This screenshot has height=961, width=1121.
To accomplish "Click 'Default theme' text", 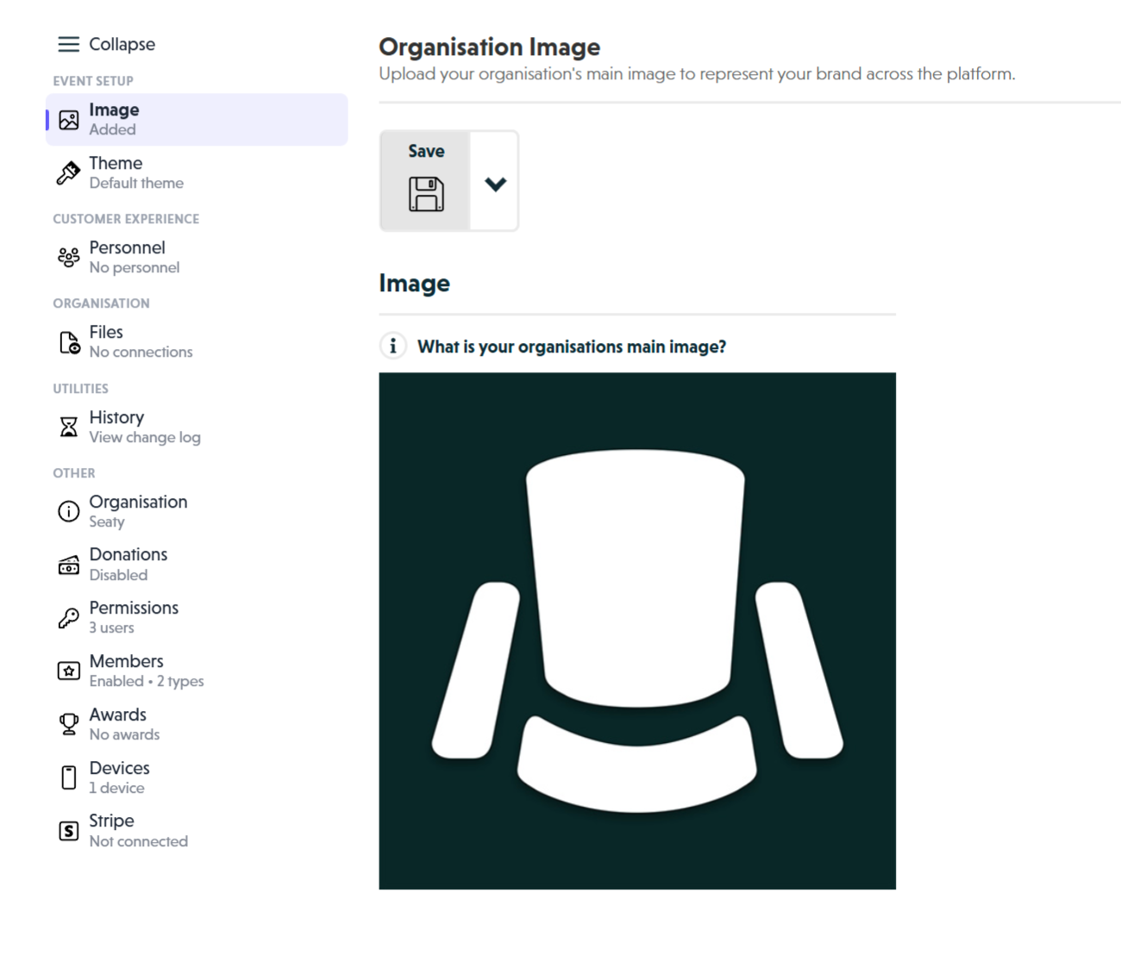I will 136,183.
